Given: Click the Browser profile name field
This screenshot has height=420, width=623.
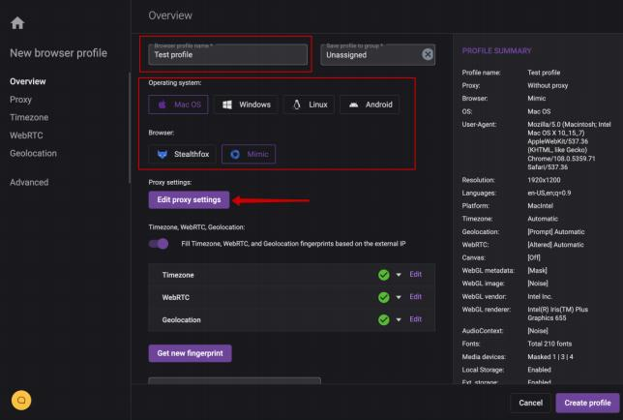Looking at the screenshot, I should 228,55.
